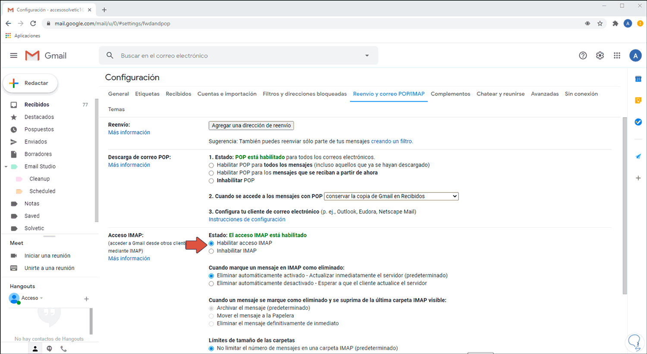Open the Gmail settings gear icon
The image size is (647, 354).
pos(600,56)
